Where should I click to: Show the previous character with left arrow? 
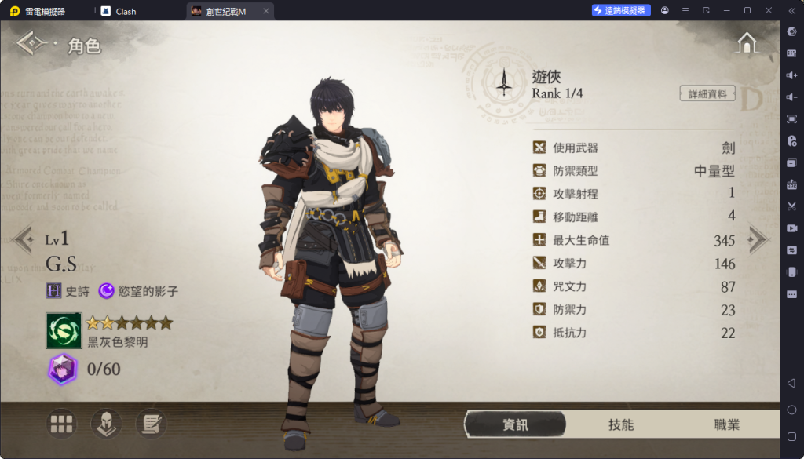[24, 239]
